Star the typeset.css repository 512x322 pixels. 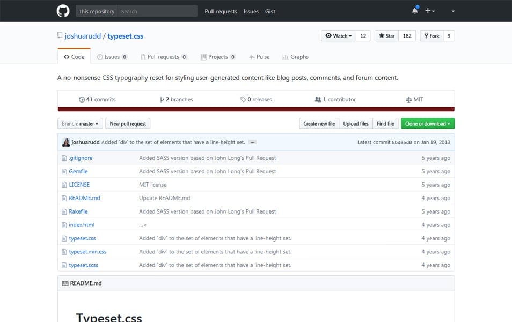pyautogui.click(x=386, y=35)
